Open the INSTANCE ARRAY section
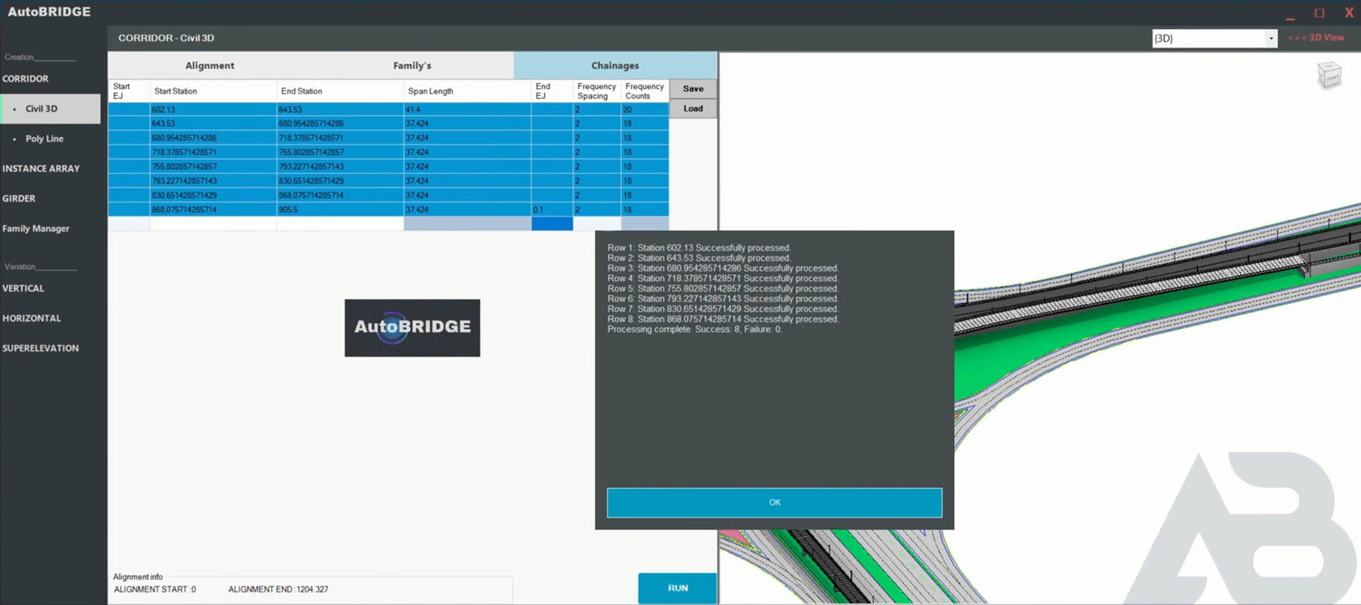This screenshot has width=1361, height=605. click(x=41, y=168)
